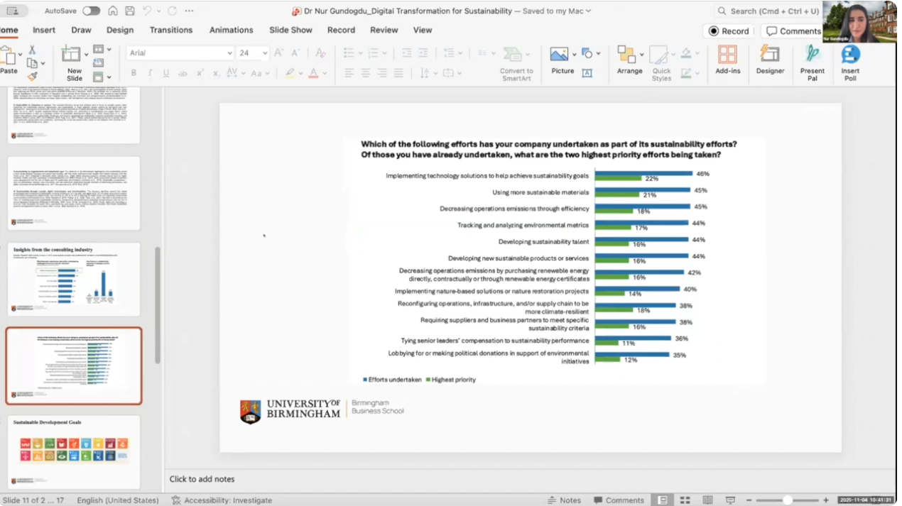Click the Record button near Comments

(729, 31)
